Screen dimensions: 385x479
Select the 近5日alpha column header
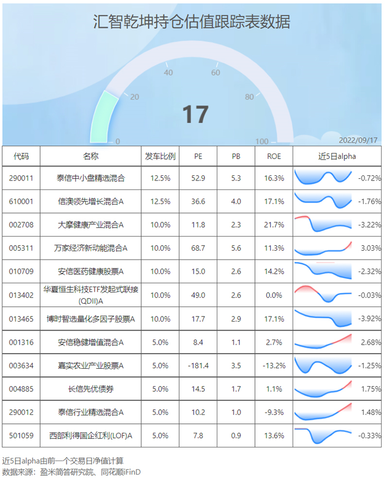(337, 156)
